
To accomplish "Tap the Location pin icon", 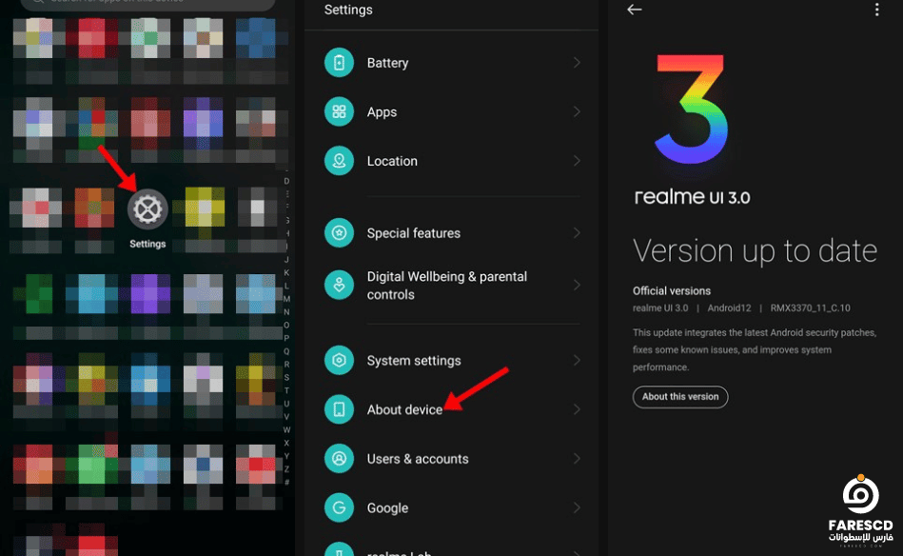I will [x=339, y=161].
